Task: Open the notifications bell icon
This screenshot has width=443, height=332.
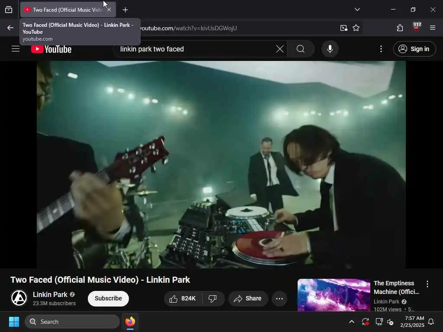Action: tap(431, 322)
